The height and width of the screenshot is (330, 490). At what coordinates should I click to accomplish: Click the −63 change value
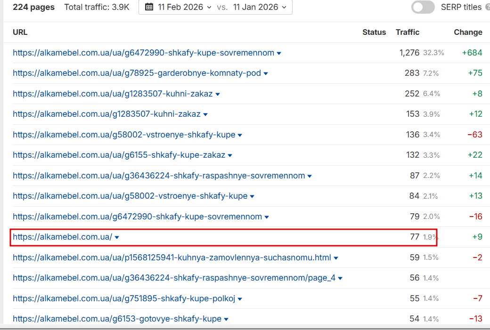[475, 135]
